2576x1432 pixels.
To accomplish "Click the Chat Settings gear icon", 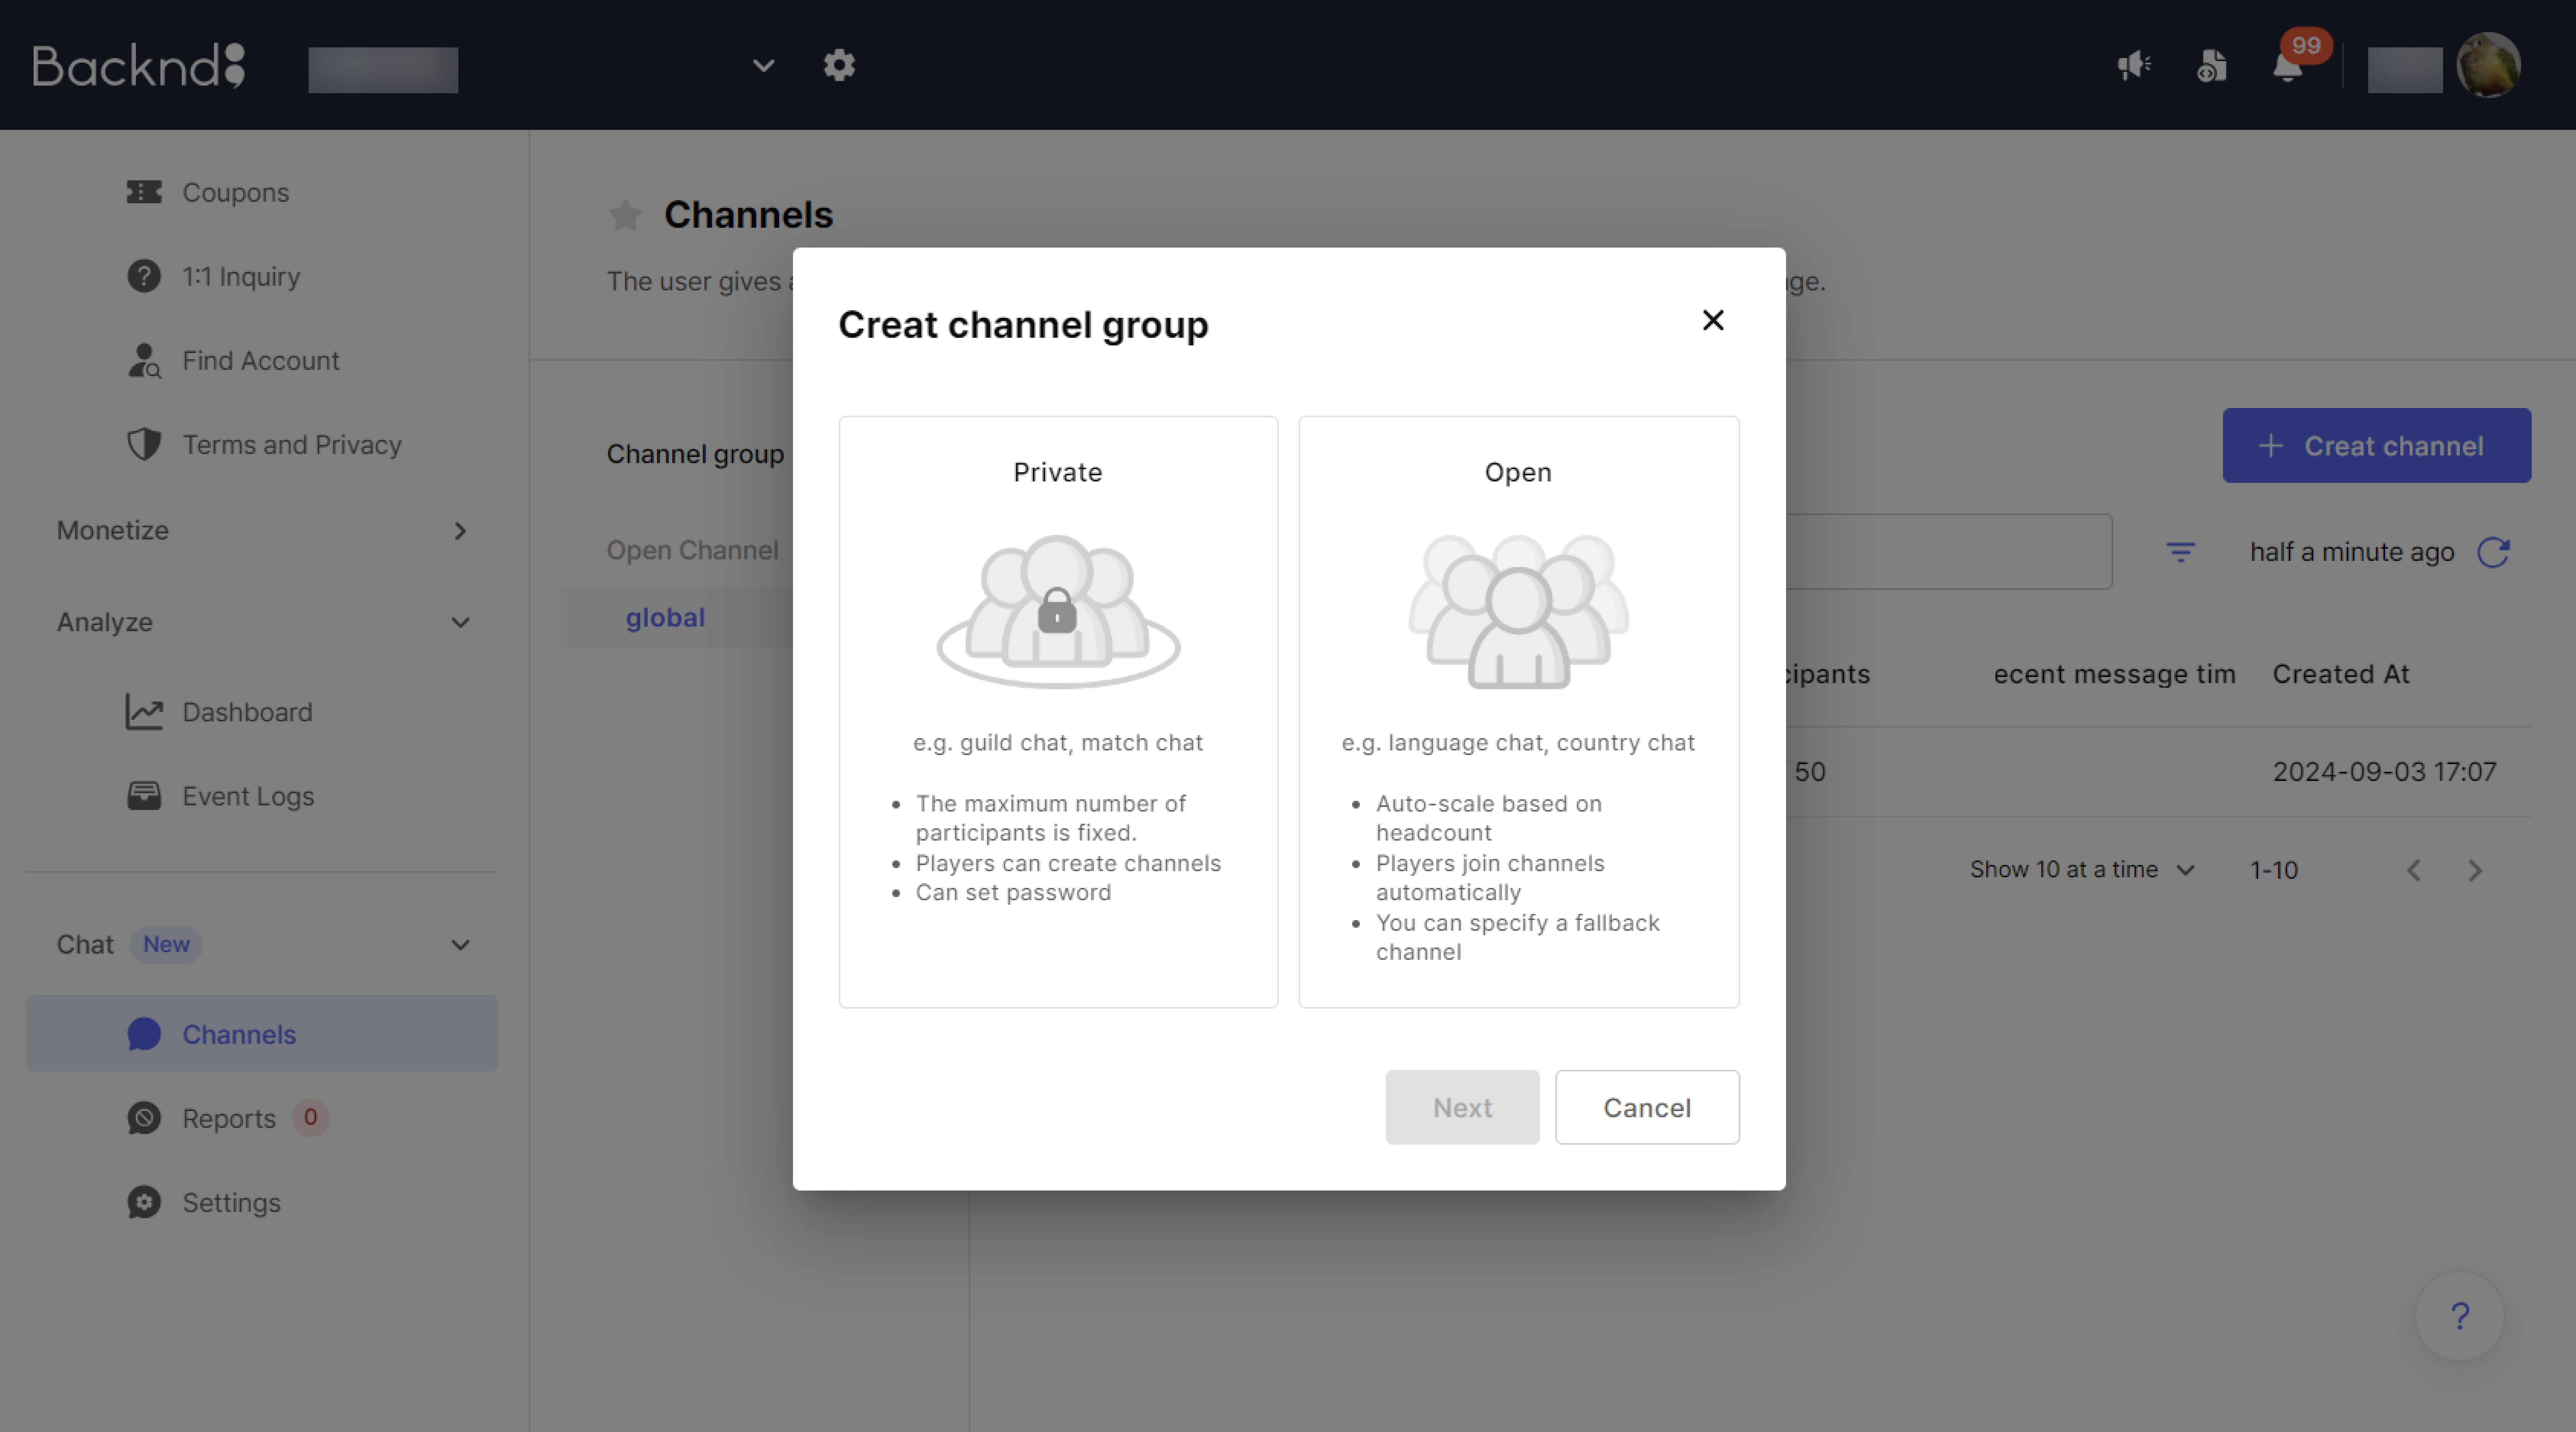I will (x=144, y=1202).
